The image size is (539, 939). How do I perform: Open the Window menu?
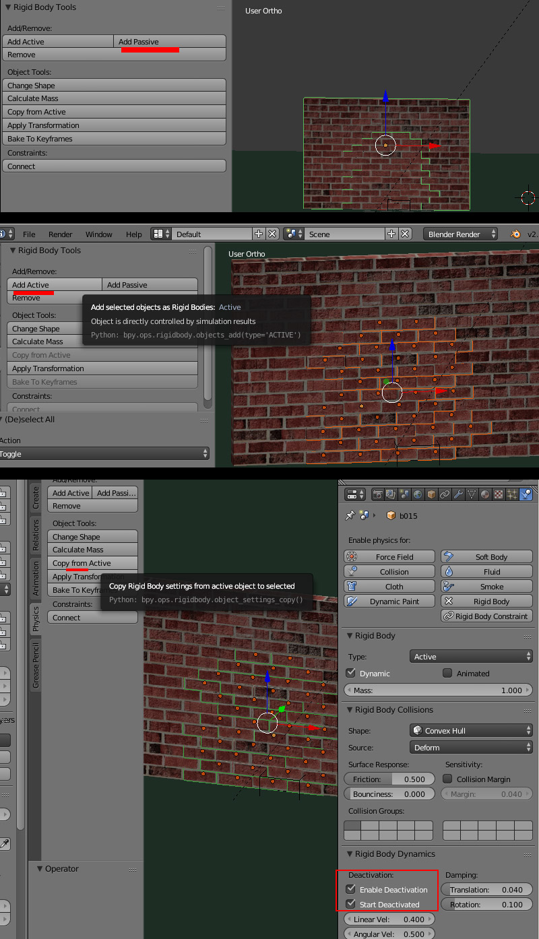pos(99,234)
